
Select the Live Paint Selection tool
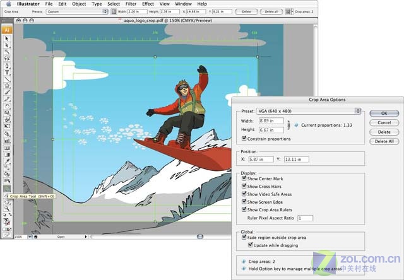click(7, 181)
